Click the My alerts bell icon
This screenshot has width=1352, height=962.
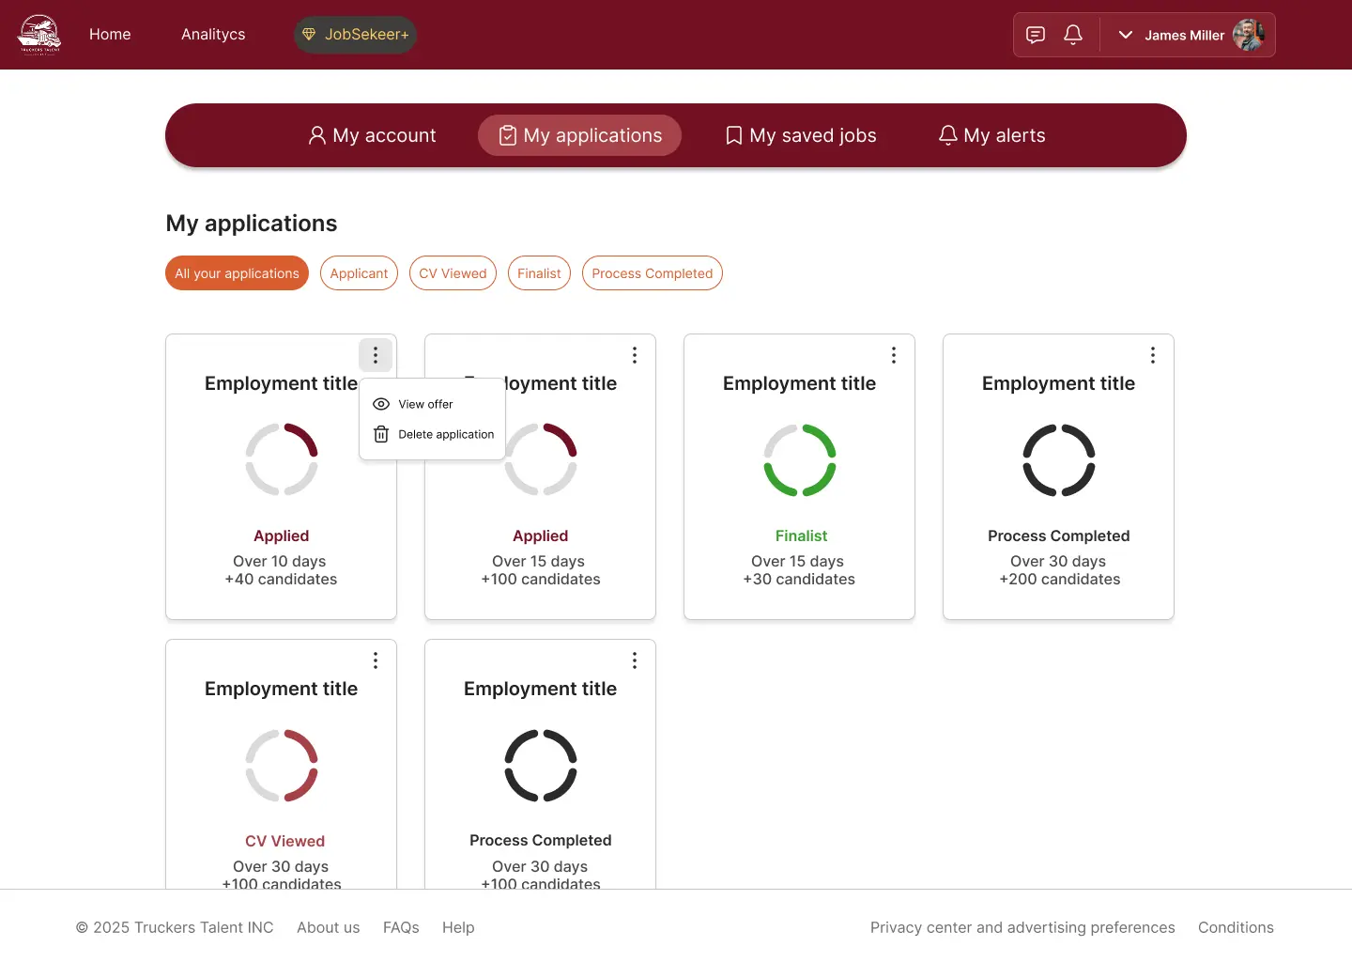pos(947,135)
